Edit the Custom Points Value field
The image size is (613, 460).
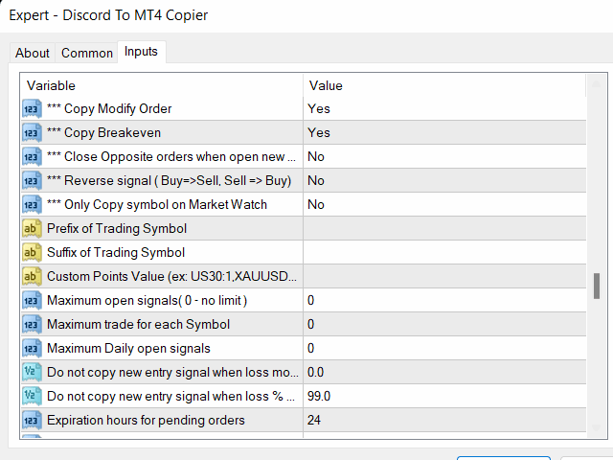(x=444, y=277)
